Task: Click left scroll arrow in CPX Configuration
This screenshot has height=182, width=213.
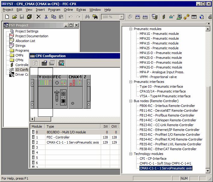Action: point(32,119)
